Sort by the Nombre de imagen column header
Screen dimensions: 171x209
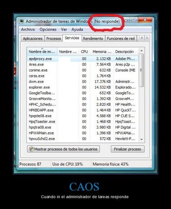(42, 52)
